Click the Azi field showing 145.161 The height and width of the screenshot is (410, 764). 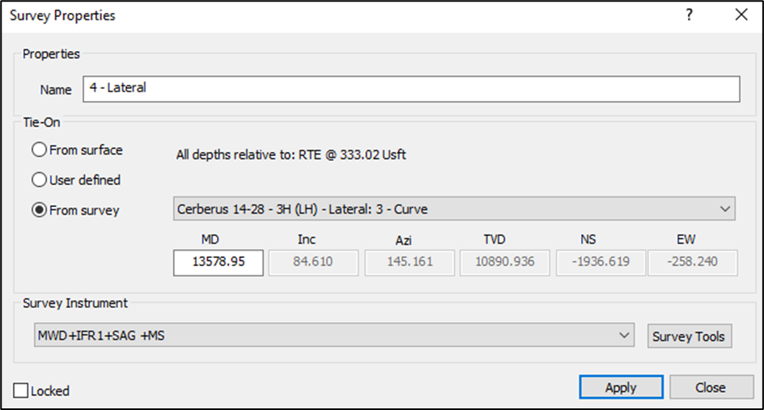(409, 262)
